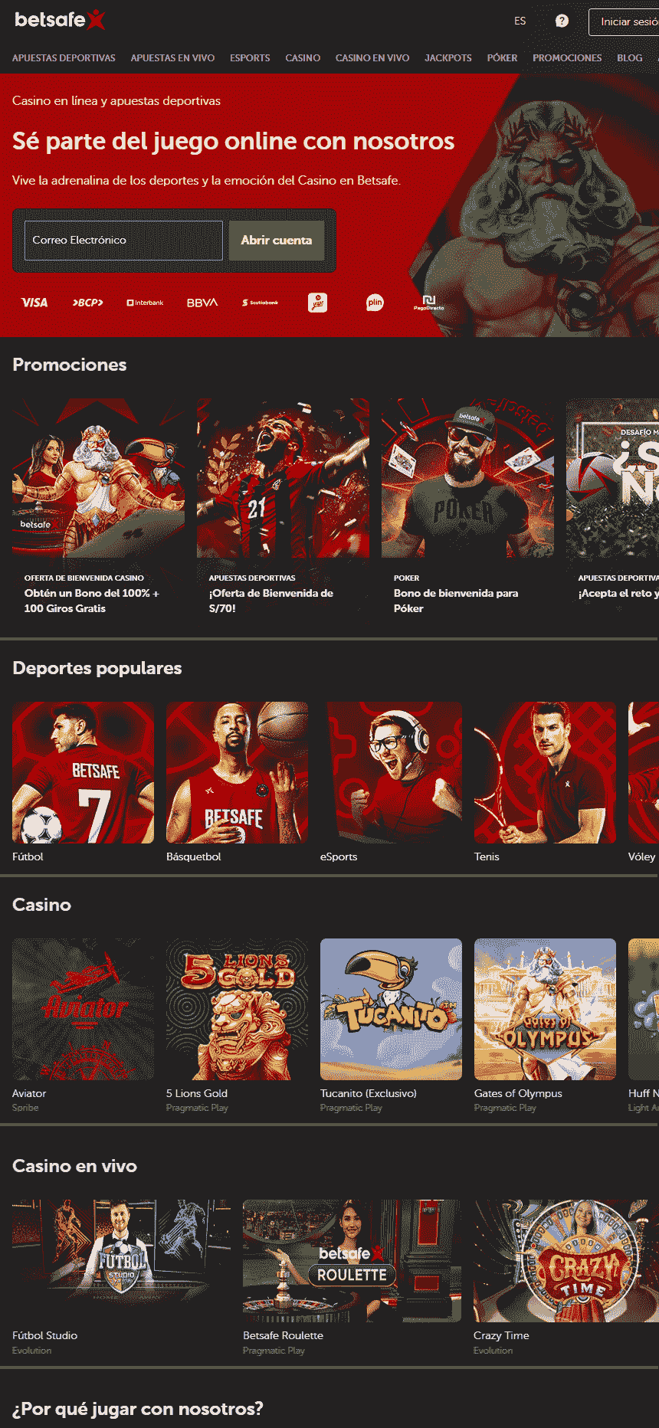
Task: Click the BCP payment logo
Action: point(88,303)
